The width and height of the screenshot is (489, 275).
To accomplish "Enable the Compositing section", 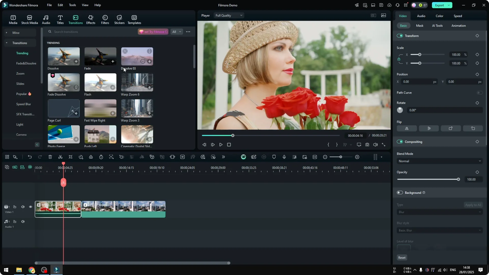I will pyautogui.click(x=400, y=142).
